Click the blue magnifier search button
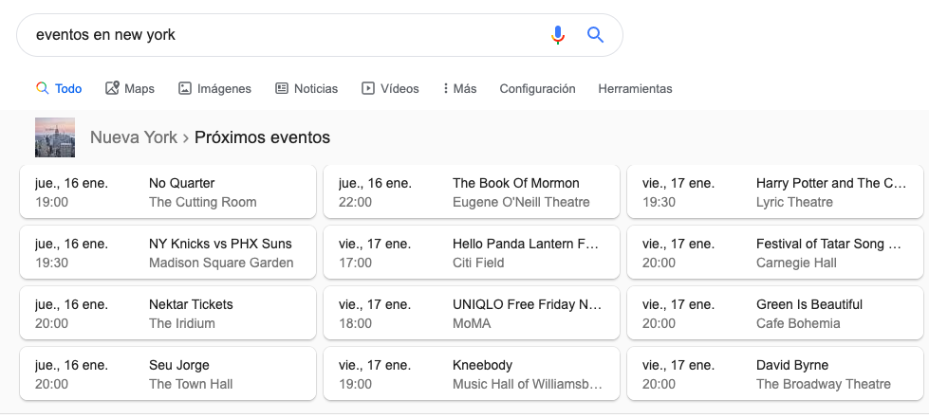The height and width of the screenshot is (418, 929). coord(595,35)
